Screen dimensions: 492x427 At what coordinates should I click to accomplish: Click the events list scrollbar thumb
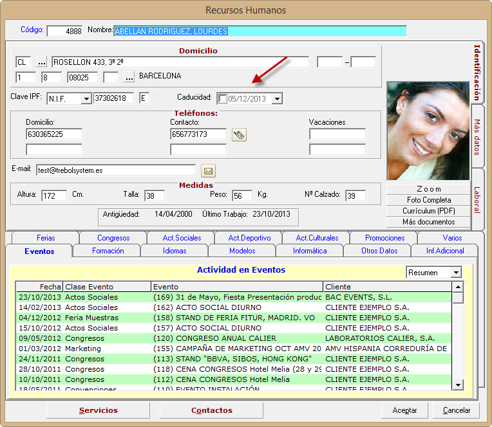tap(458, 298)
